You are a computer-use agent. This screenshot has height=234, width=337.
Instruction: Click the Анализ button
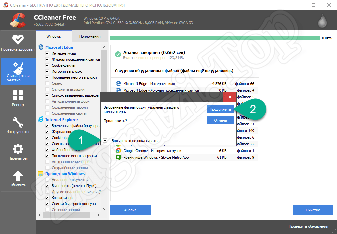(130, 210)
